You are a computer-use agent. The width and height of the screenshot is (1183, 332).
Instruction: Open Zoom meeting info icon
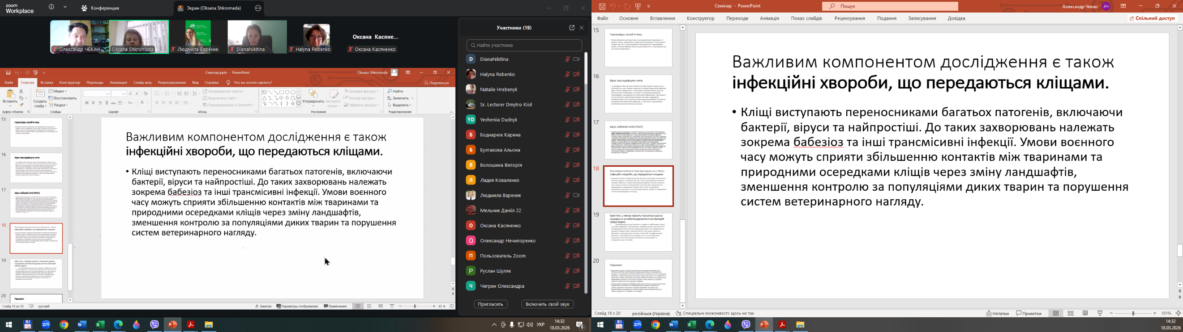(51, 7)
